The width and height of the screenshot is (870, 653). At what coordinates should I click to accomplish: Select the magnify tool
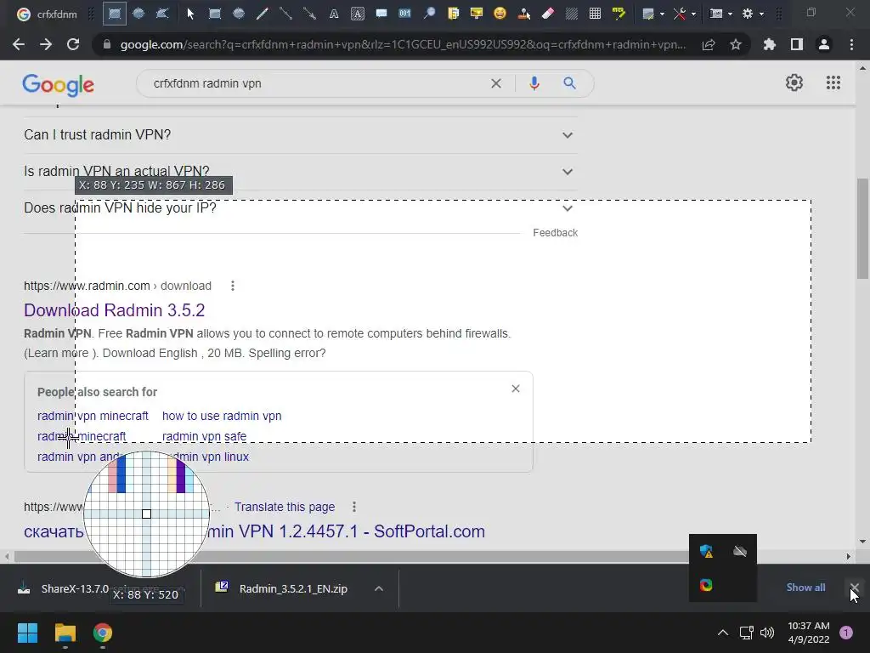tap(429, 14)
